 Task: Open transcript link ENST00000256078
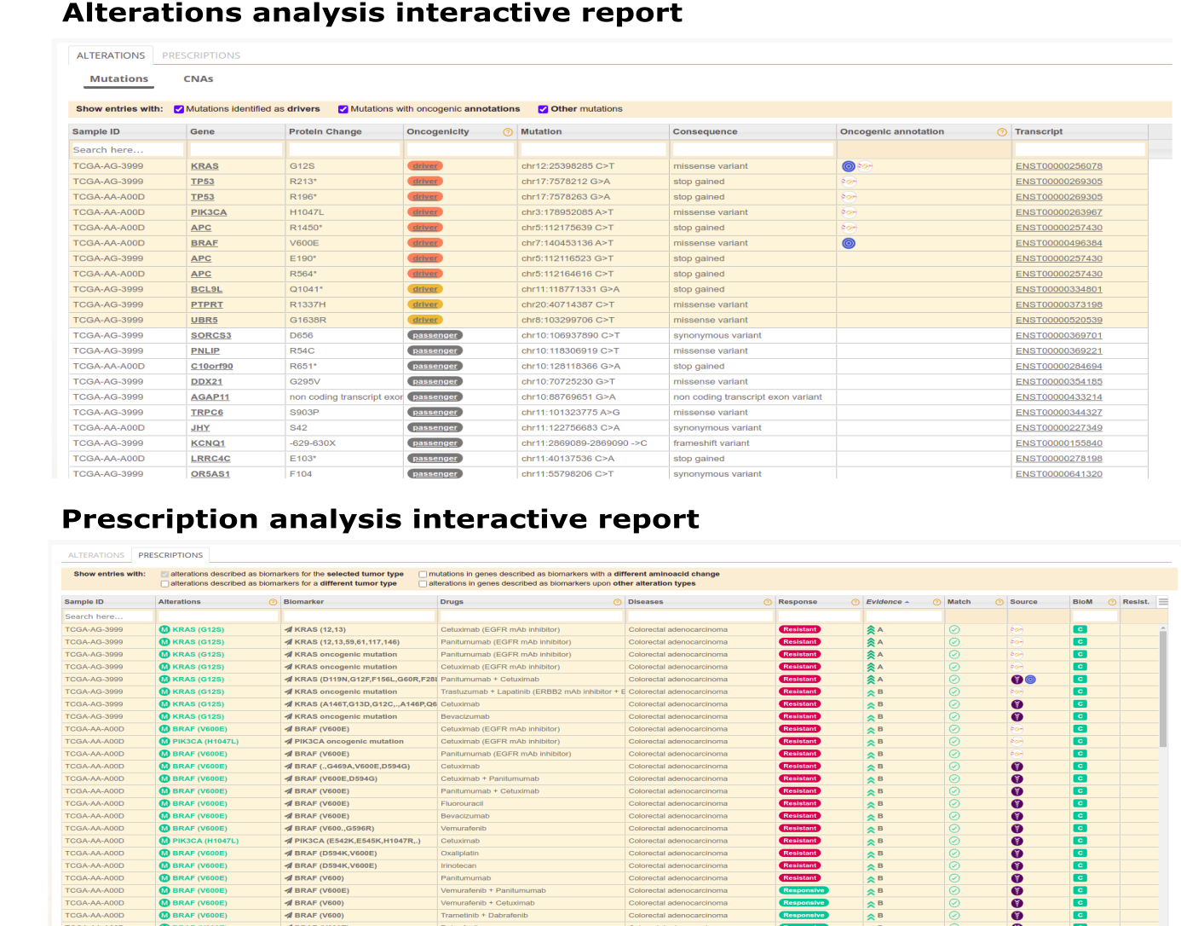pos(1057,166)
